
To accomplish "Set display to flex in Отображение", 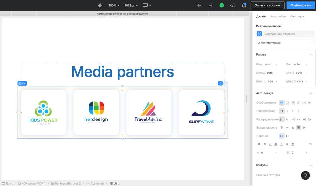I will click(282, 103).
